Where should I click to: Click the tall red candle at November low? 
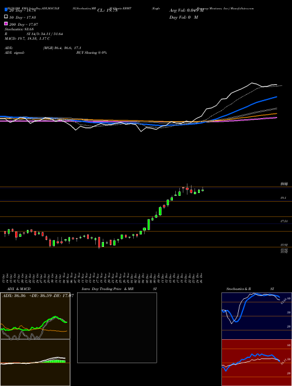pyautogui.click(x=99, y=242)
